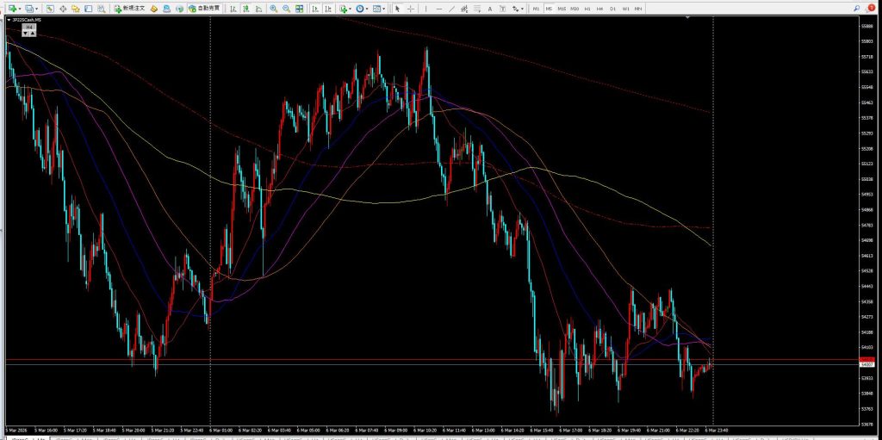The width and height of the screenshot is (882, 440).
Task: Toggle the AutoTrading (自動売買) button
Action: (x=203, y=8)
